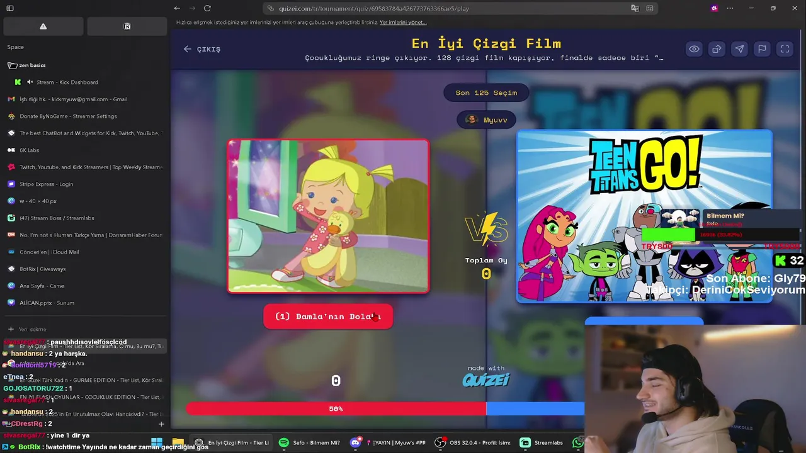This screenshot has height=453, width=806.
Task: Open Discord from the taskbar
Action: pos(355,442)
